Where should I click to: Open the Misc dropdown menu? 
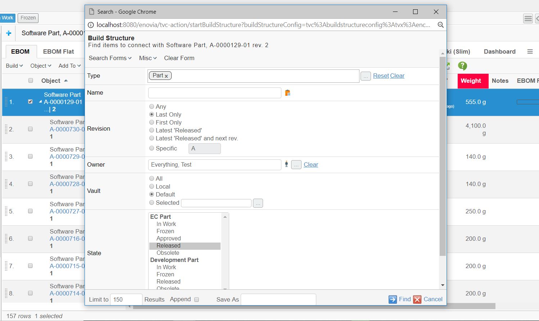[148, 58]
